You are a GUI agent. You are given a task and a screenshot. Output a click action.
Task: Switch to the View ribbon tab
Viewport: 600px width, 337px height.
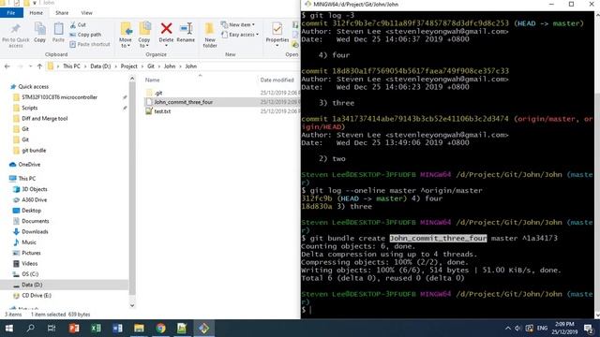(x=86, y=12)
